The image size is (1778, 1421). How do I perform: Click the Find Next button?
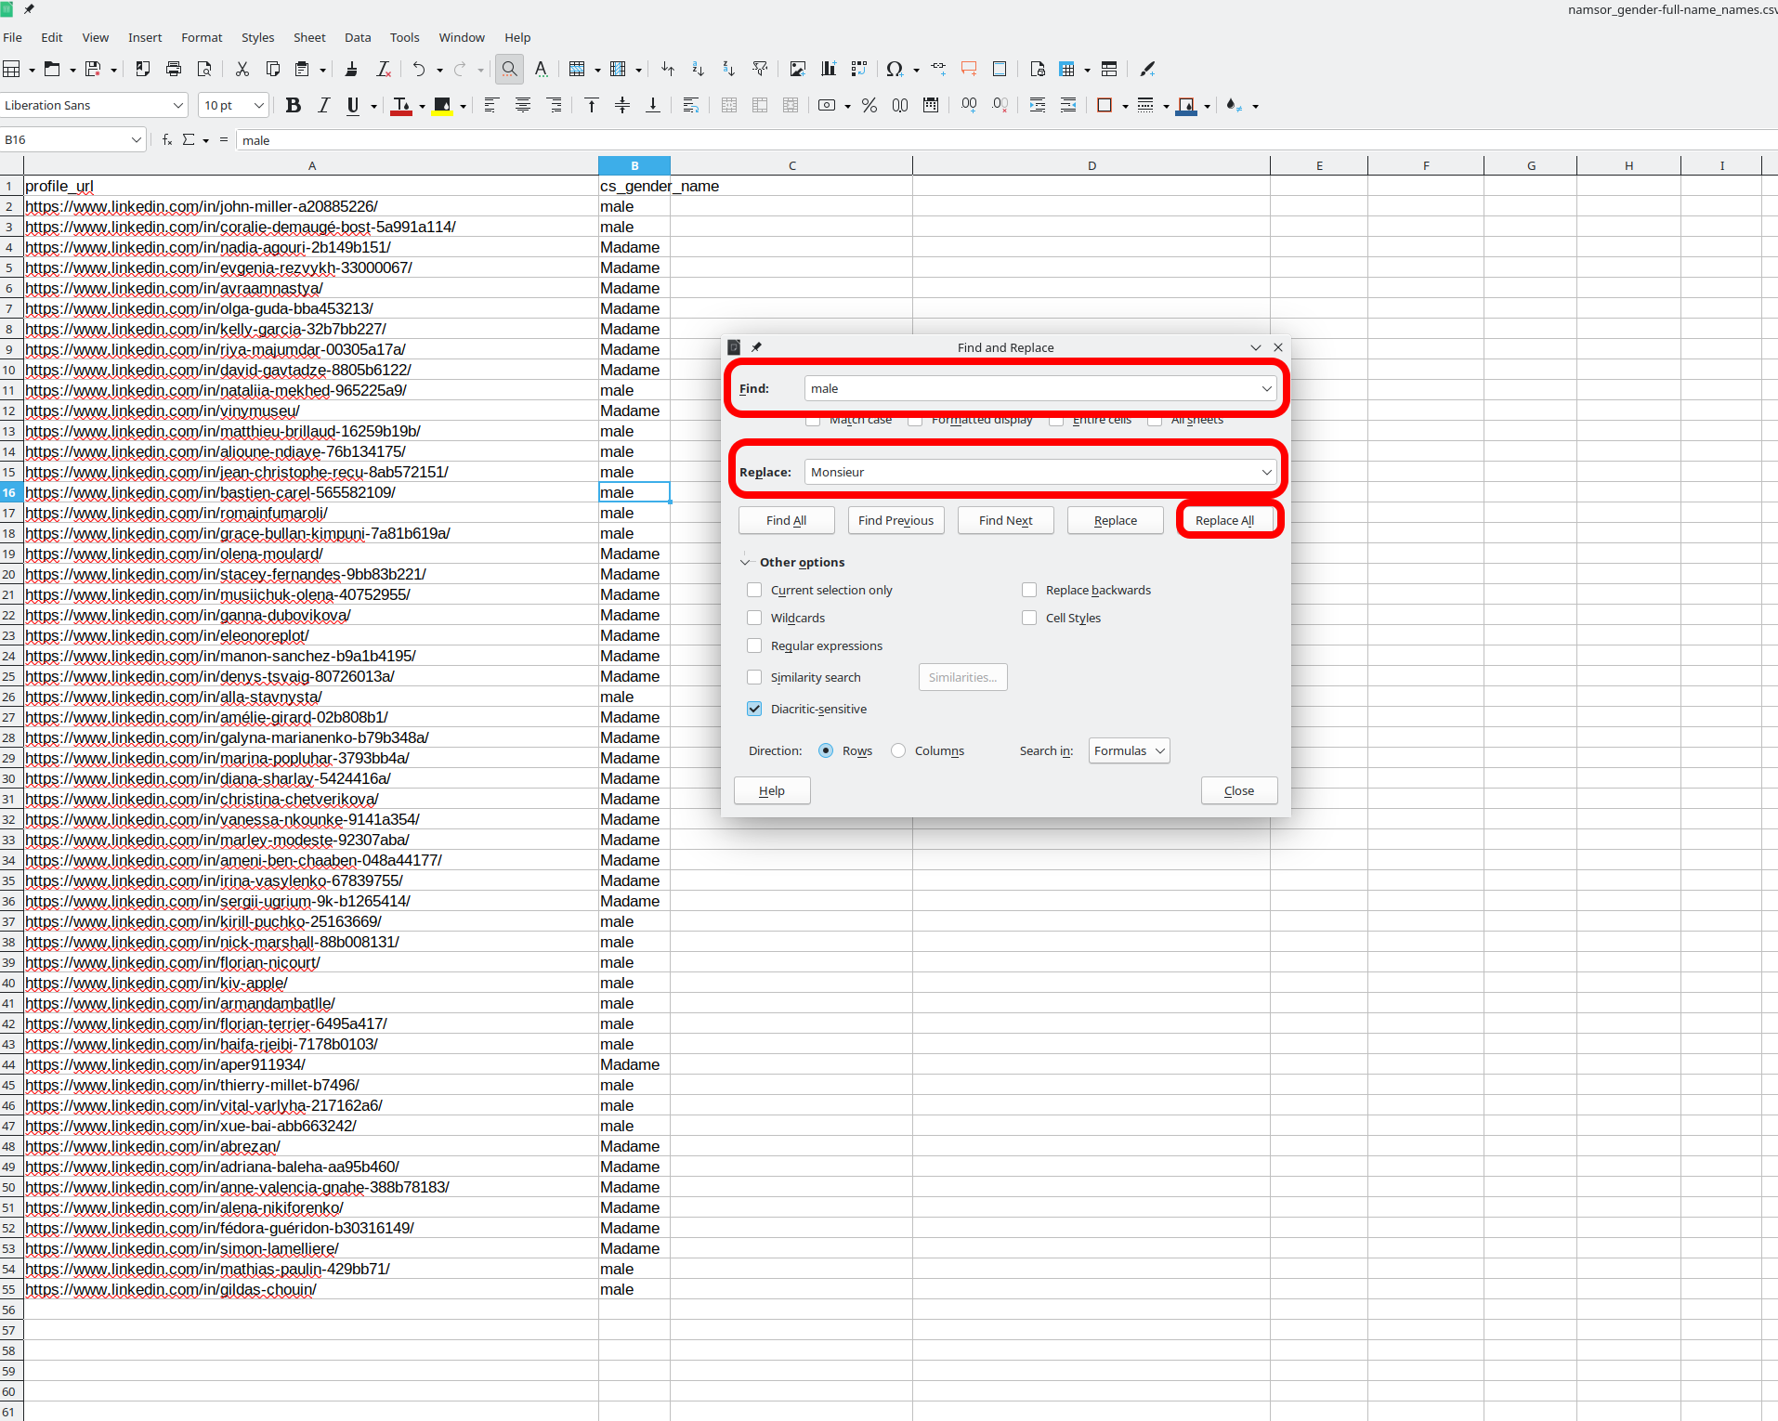tap(1006, 520)
